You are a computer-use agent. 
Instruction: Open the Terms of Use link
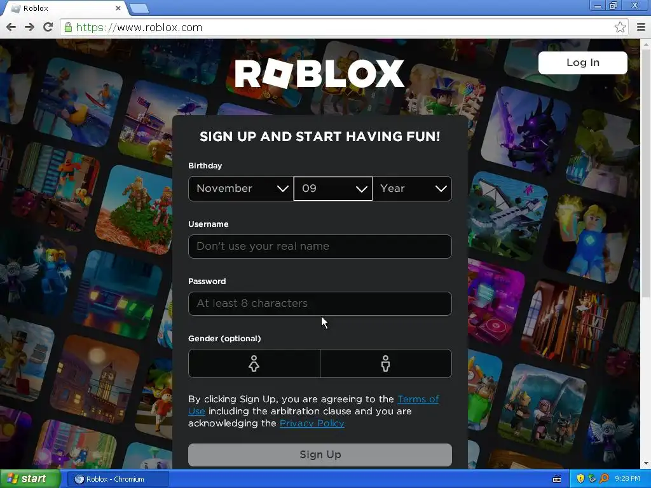pyautogui.click(x=418, y=399)
